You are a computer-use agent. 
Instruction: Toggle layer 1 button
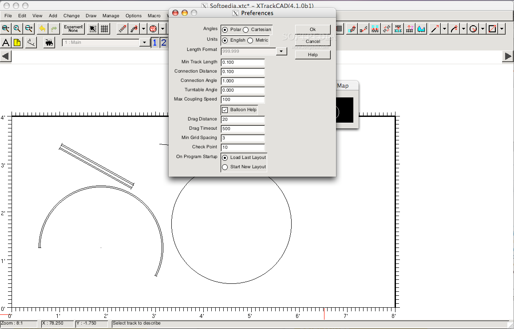[x=155, y=43]
